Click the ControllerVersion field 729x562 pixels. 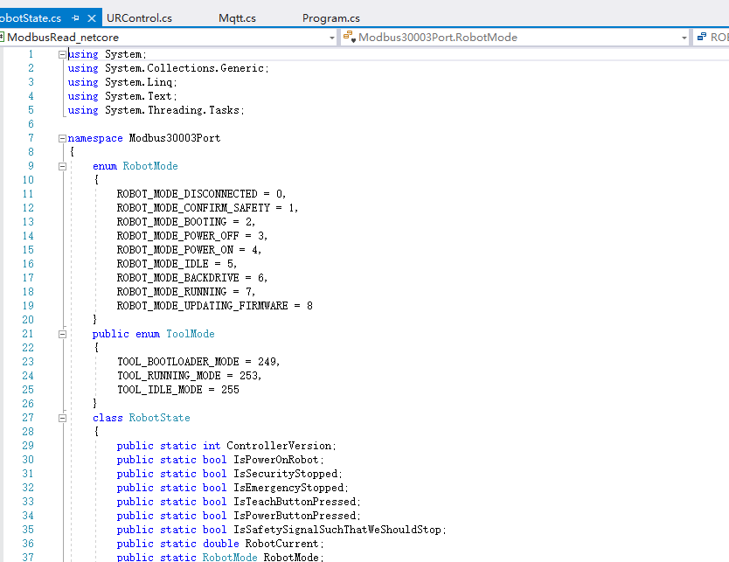pos(279,446)
